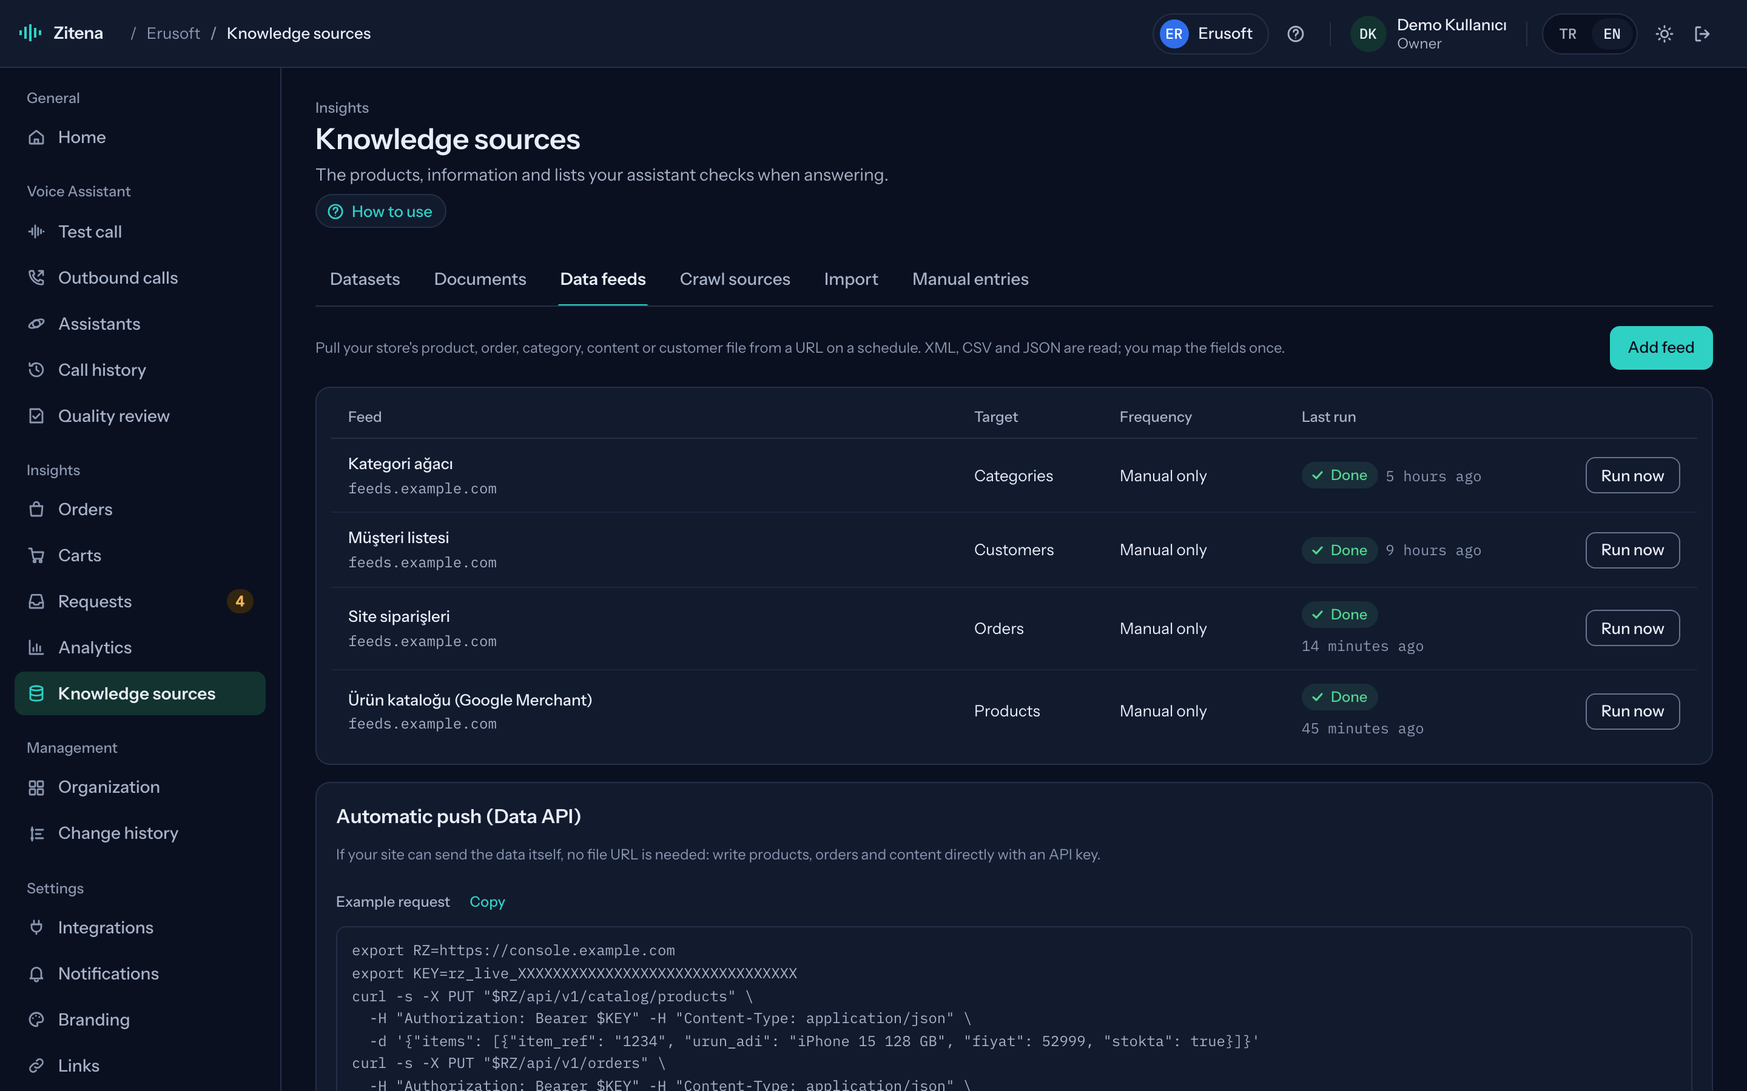Open the Assistants sidebar item
This screenshot has width=1747, height=1091.
click(x=140, y=324)
